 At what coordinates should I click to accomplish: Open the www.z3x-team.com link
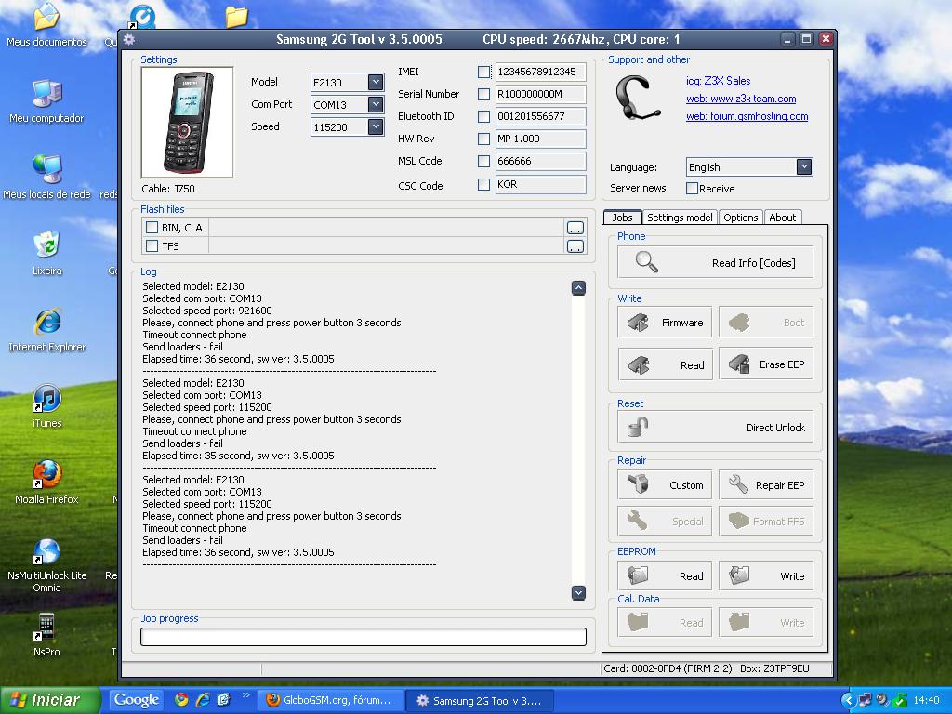tap(741, 99)
